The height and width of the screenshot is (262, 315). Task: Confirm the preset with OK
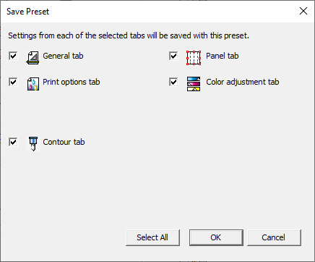[x=216, y=237]
